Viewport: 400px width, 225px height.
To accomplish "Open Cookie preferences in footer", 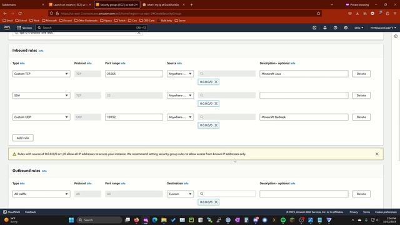I will [386, 212].
